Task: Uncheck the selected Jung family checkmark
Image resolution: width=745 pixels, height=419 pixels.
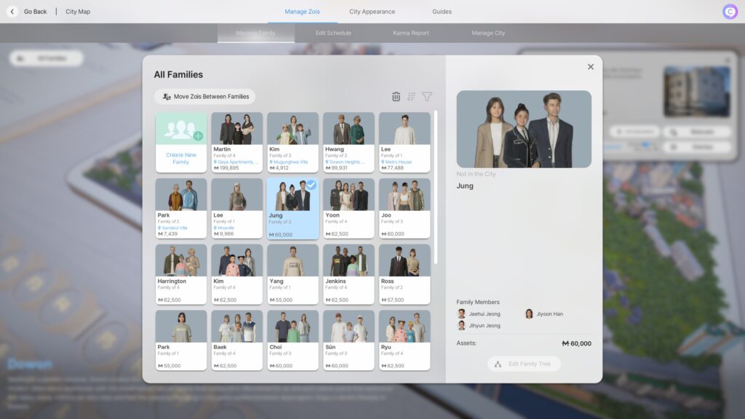Action: click(311, 185)
